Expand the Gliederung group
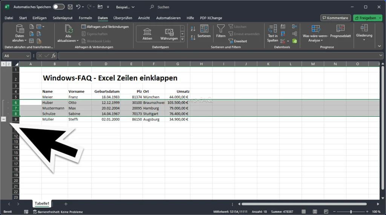386x215 pixels. click(364, 32)
